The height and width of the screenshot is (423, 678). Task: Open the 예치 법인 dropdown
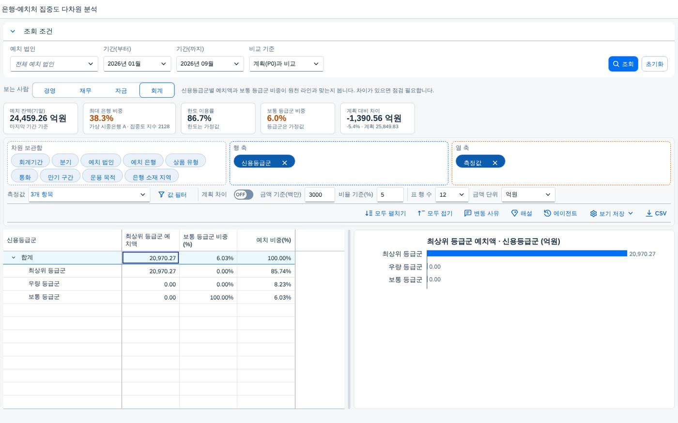(x=54, y=64)
